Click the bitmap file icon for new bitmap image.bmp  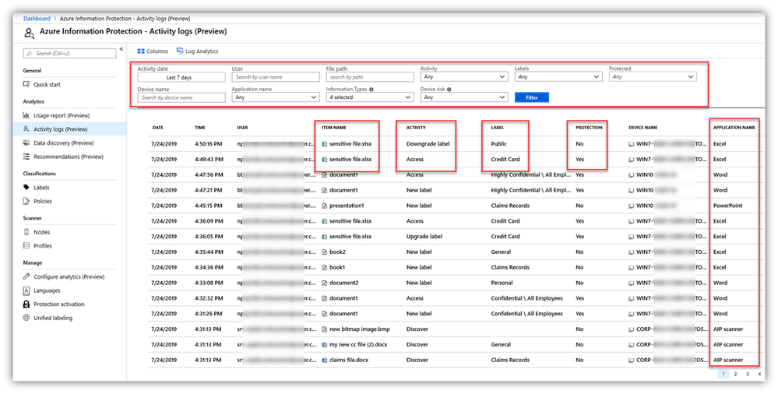pyautogui.click(x=325, y=329)
